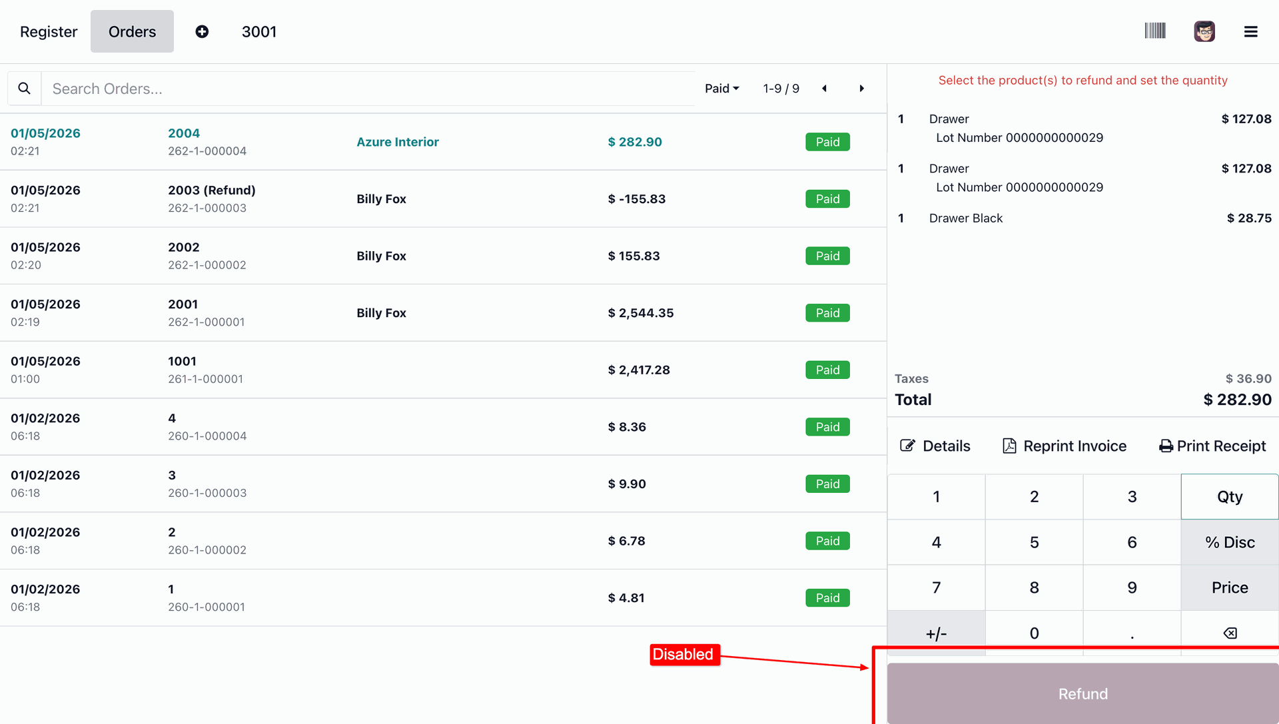The width and height of the screenshot is (1279, 724).
Task: Select the Qty numpad mode
Action: point(1229,497)
